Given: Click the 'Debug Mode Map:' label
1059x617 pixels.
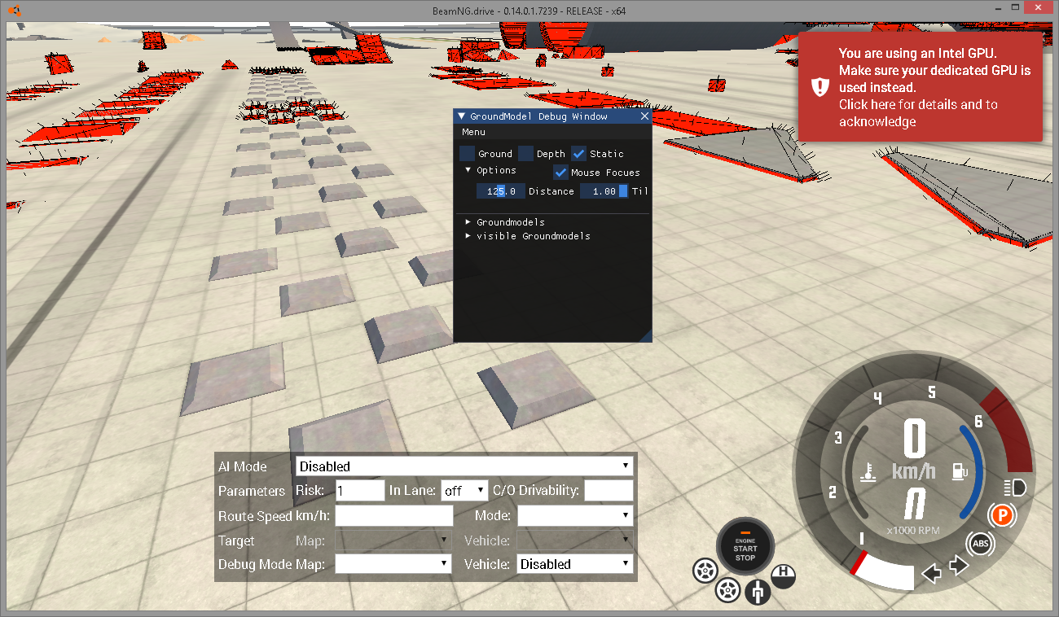Looking at the screenshot, I should [271, 564].
